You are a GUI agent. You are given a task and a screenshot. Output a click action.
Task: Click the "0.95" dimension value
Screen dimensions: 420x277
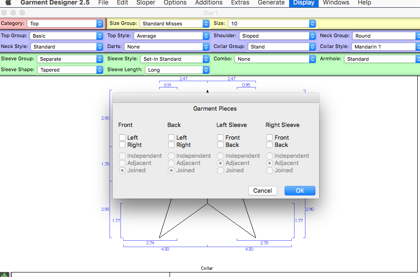pyautogui.click(x=246, y=85)
